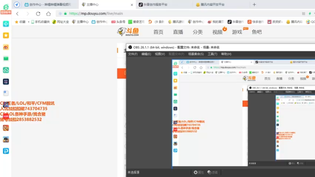Launch the soldier game icon in the sidebar
The height and width of the screenshot is (177, 315).
6,140
